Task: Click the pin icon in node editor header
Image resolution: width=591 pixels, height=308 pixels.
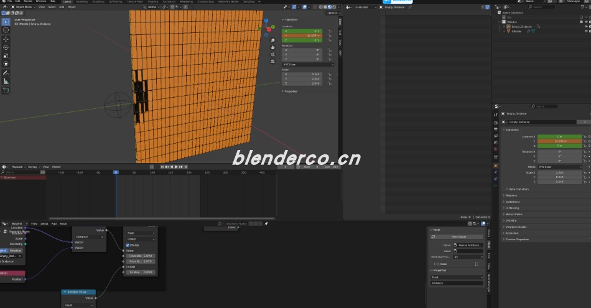Action: (266, 223)
